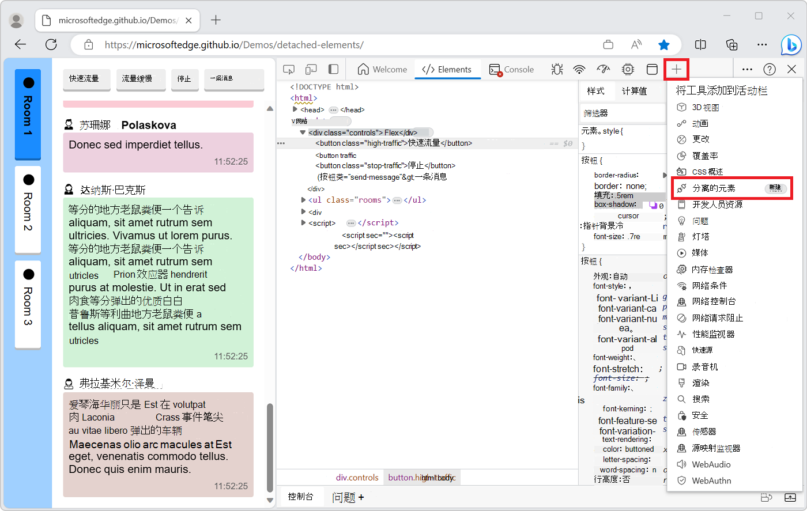
Task: Close the DevTools pane
Action: click(x=791, y=70)
